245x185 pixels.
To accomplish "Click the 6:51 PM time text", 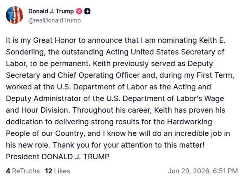I will [x=225, y=171].
